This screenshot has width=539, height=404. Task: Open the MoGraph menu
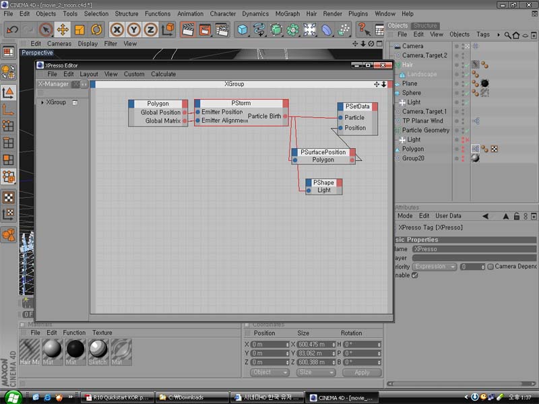tap(288, 13)
